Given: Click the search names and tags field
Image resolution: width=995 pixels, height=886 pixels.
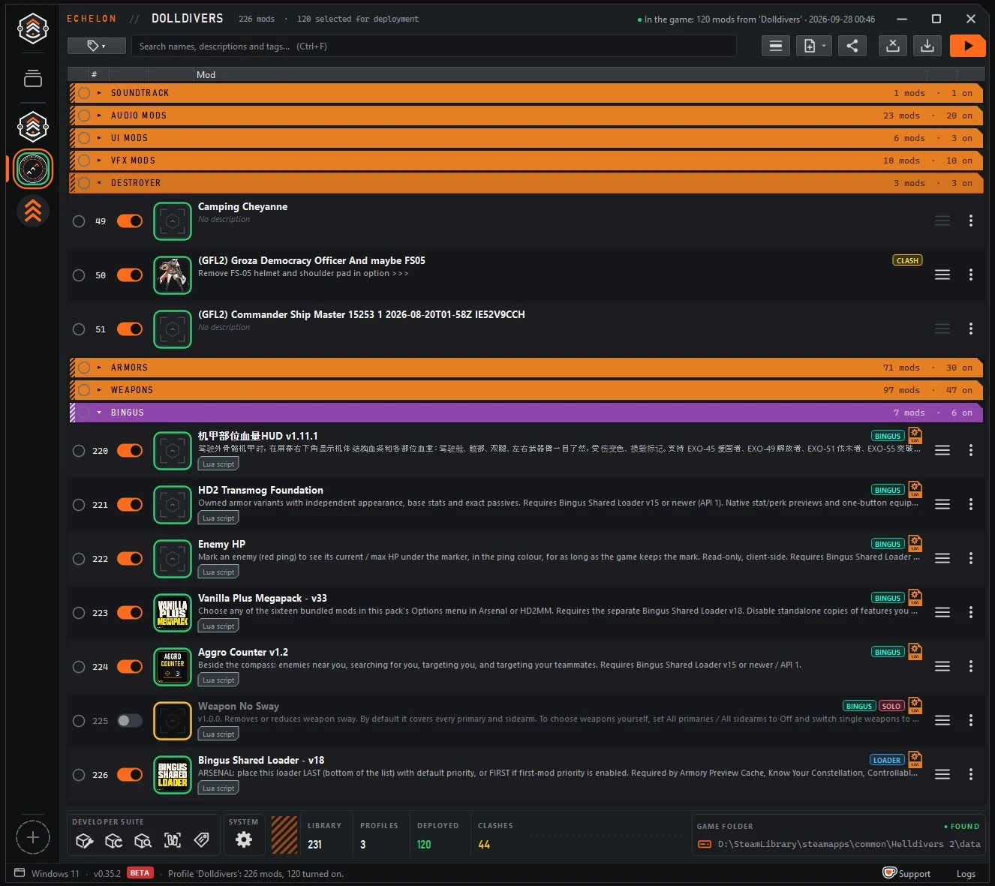Looking at the screenshot, I should point(434,46).
